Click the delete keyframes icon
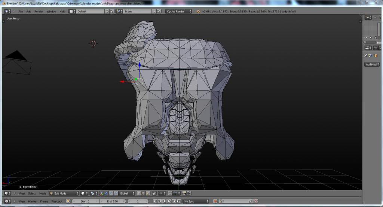383x207 pixels. click(256, 201)
